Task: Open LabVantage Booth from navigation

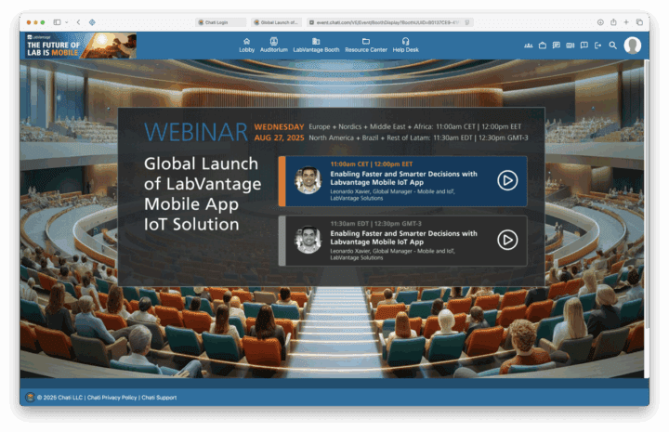Action: click(x=316, y=45)
